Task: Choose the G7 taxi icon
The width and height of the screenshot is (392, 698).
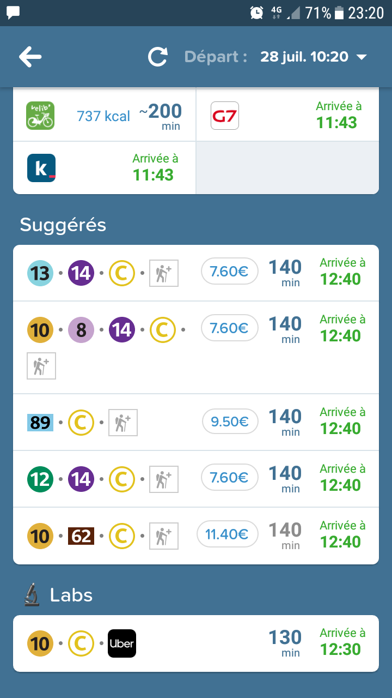Action: click(224, 116)
